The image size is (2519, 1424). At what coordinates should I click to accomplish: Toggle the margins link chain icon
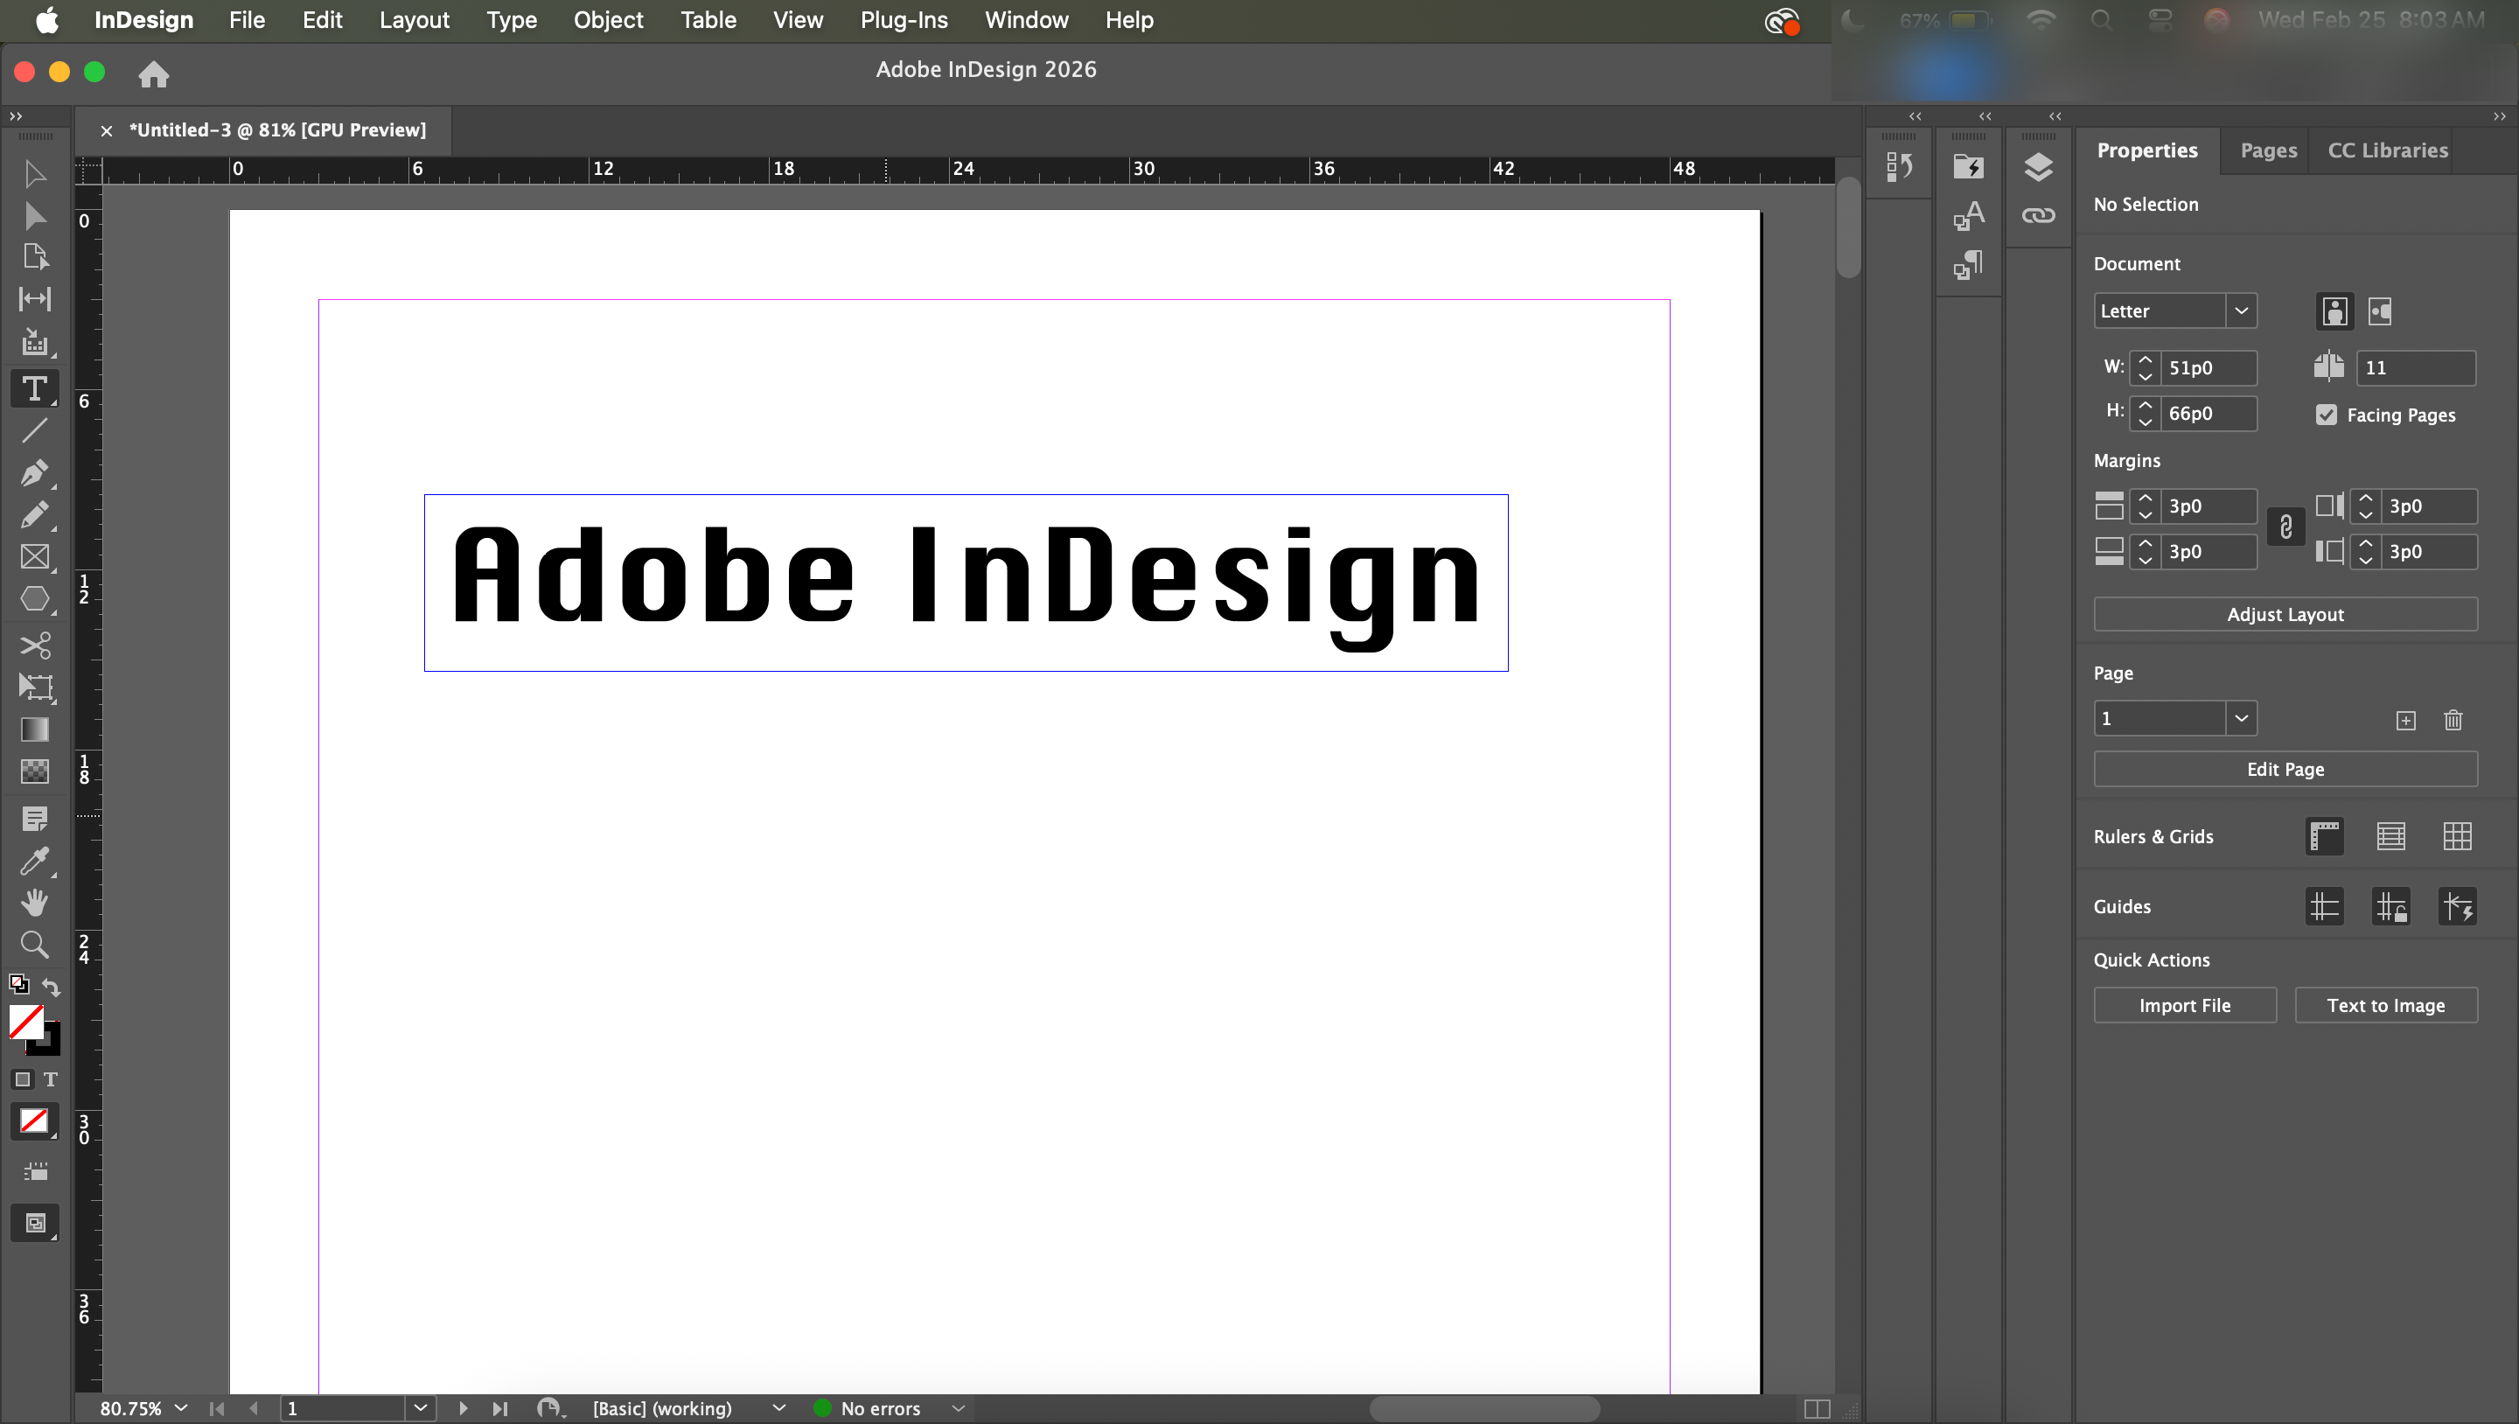(2285, 528)
